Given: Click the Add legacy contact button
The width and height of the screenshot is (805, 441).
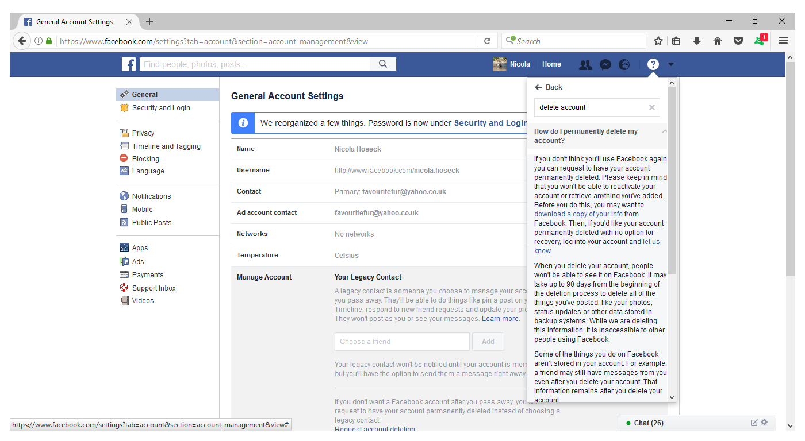Looking at the screenshot, I should [x=488, y=342].
